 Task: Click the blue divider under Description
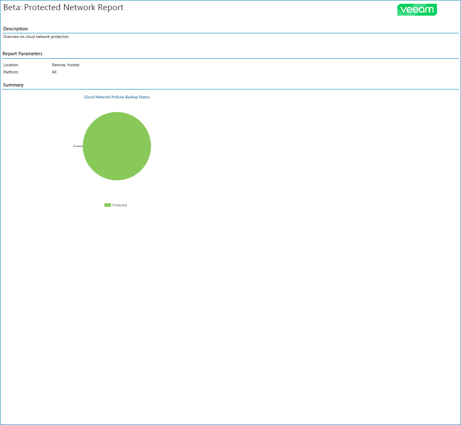[230, 33]
